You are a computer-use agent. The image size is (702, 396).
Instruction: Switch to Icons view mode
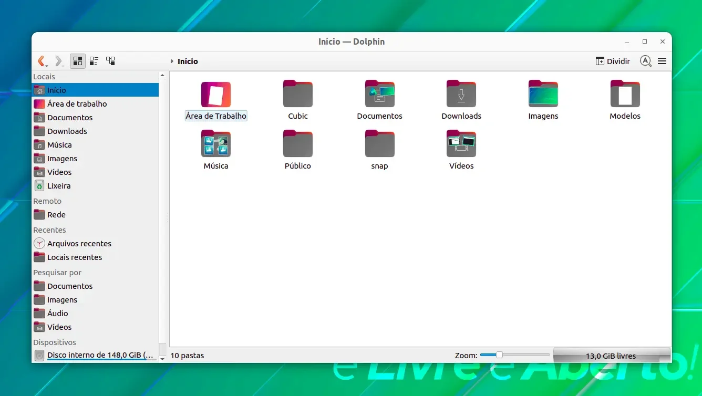(77, 61)
